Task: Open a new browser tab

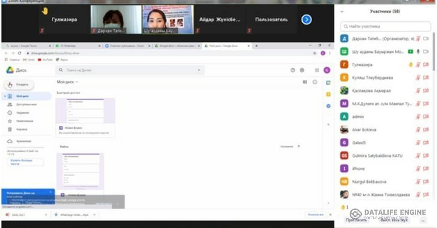Action: coord(257,46)
